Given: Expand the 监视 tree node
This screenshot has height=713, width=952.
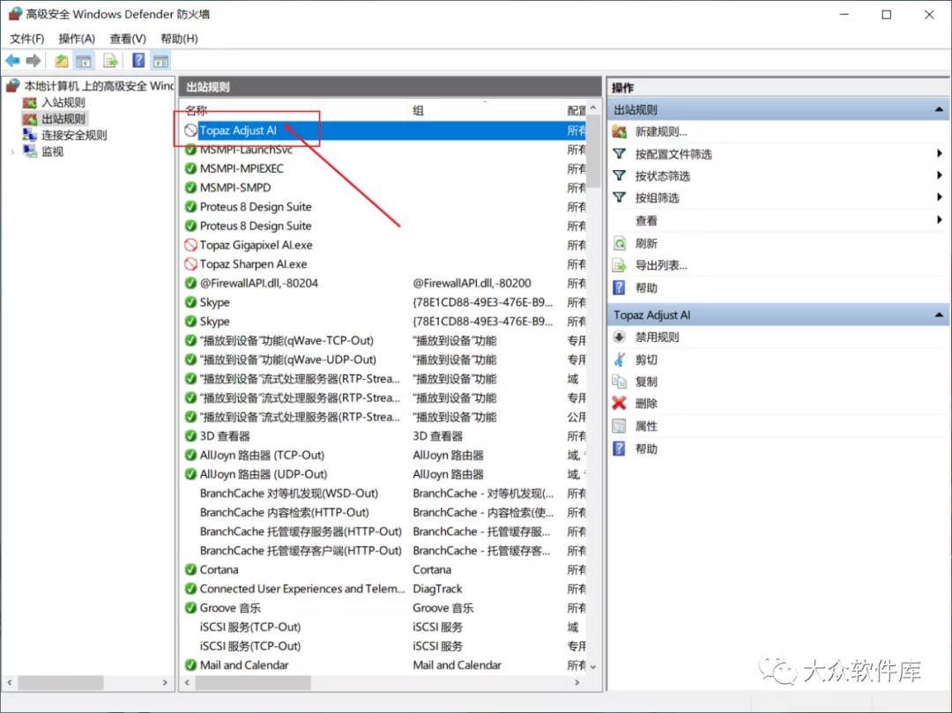Looking at the screenshot, I should point(12,152).
